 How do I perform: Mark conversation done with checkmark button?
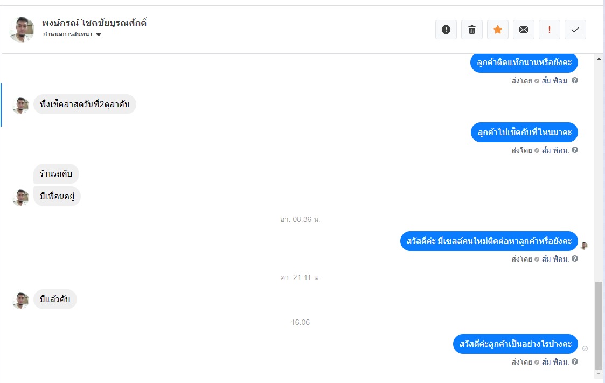tap(575, 30)
